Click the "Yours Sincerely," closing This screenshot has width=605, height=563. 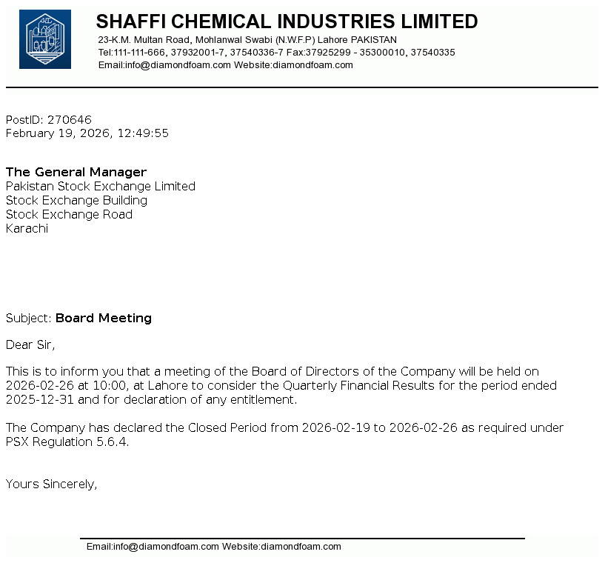click(52, 484)
